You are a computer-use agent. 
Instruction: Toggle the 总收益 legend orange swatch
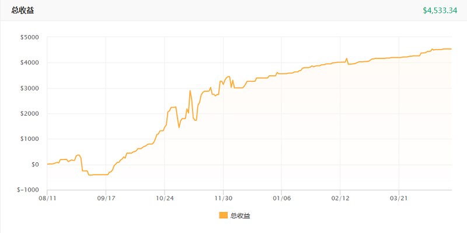click(223, 215)
